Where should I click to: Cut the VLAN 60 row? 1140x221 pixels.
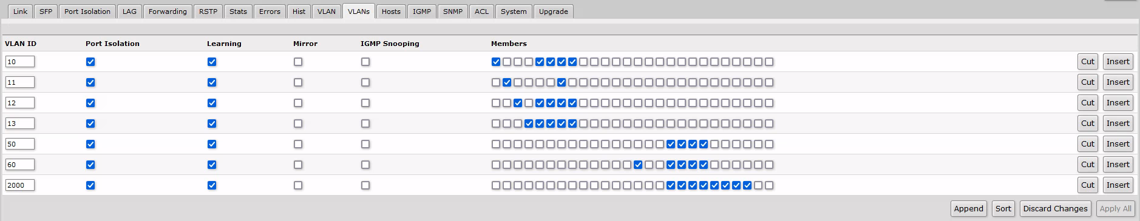pos(1088,165)
